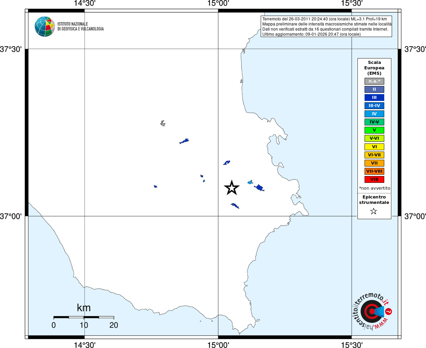Click the Scala Europea (EMS) legend title
The height and width of the screenshot is (348, 426).
click(x=374, y=68)
